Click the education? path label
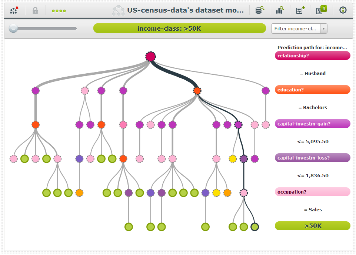The image size is (356, 255). click(312, 90)
